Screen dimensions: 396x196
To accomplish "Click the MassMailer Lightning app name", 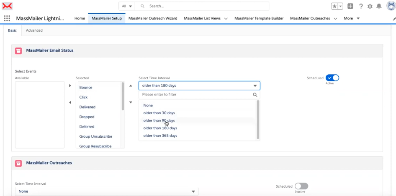I will click(x=40, y=18).
